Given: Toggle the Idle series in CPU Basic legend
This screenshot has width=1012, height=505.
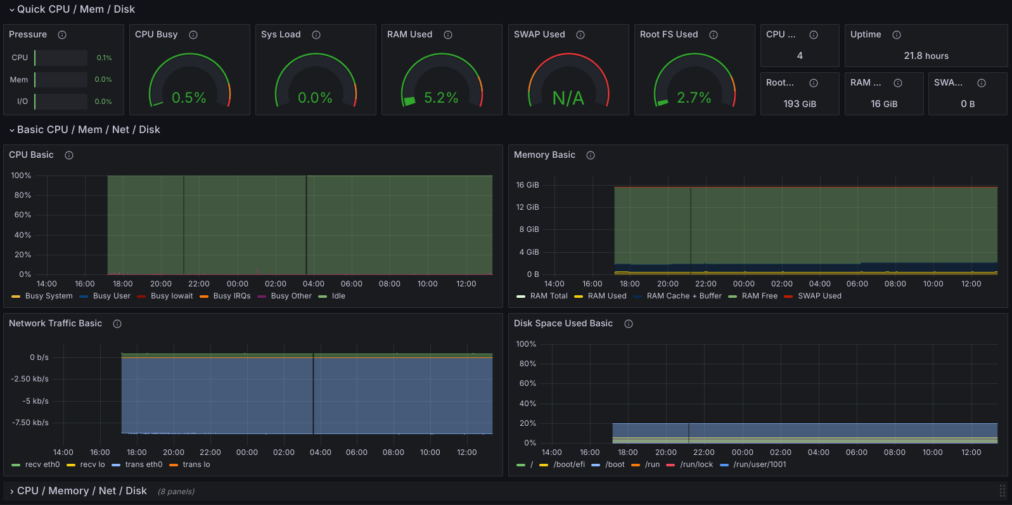Looking at the screenshot, I should pyautogui.click(x=338, y=296).
